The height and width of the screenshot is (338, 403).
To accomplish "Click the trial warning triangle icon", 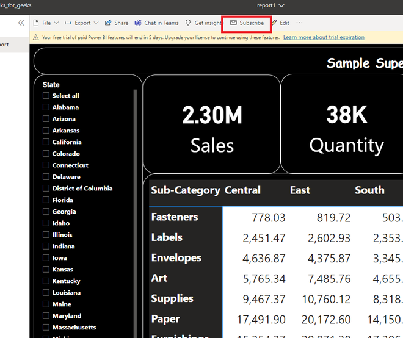I will [x=36, y=38].
